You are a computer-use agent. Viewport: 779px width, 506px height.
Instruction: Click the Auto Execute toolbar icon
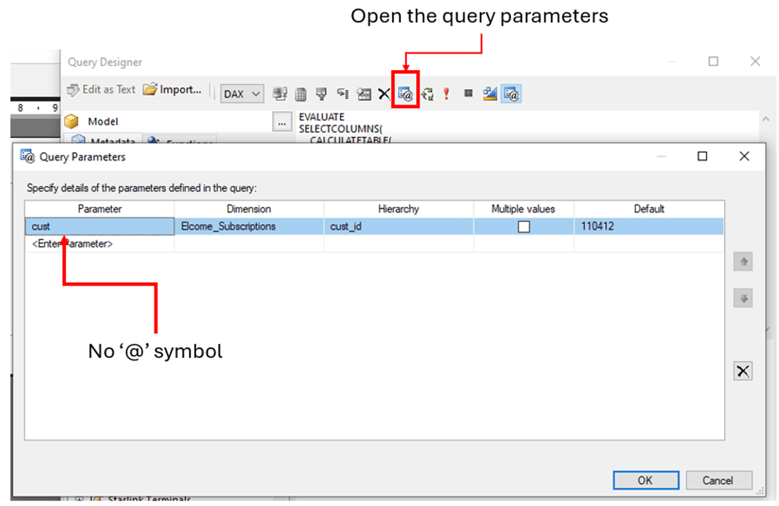(x=343, y=94)
